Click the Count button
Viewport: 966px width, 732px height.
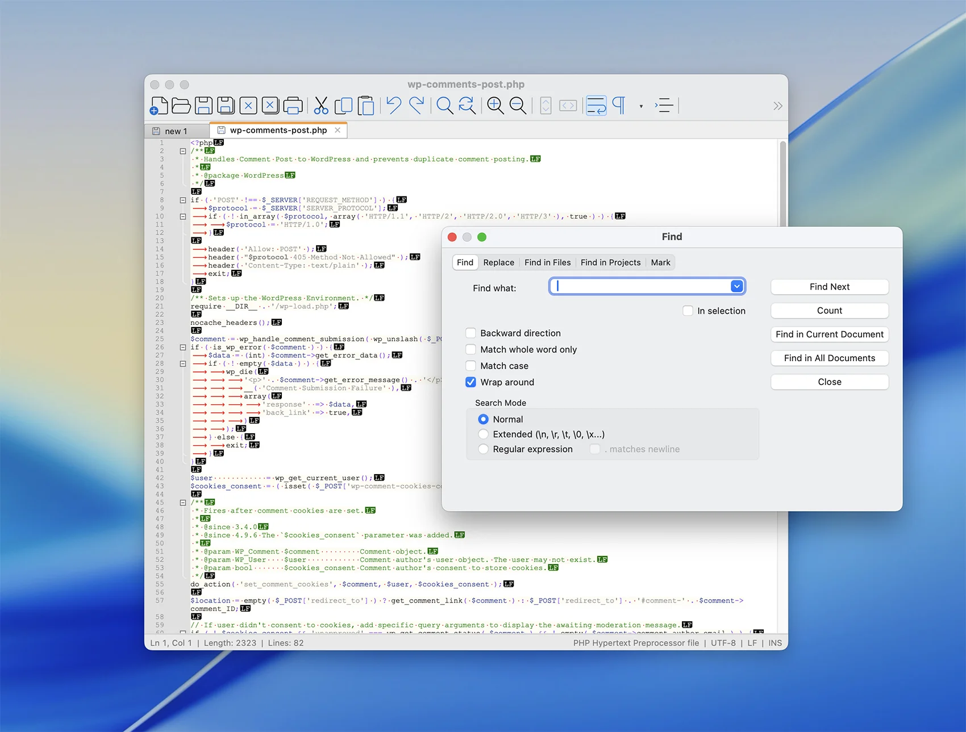point(829,311)
